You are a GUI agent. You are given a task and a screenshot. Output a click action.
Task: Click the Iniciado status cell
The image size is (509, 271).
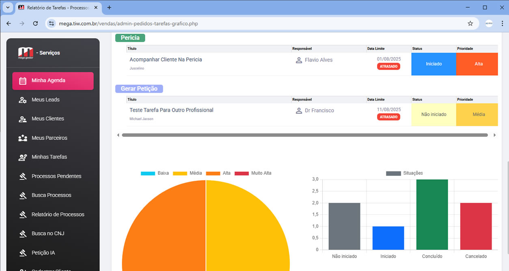tap(434, 64)
